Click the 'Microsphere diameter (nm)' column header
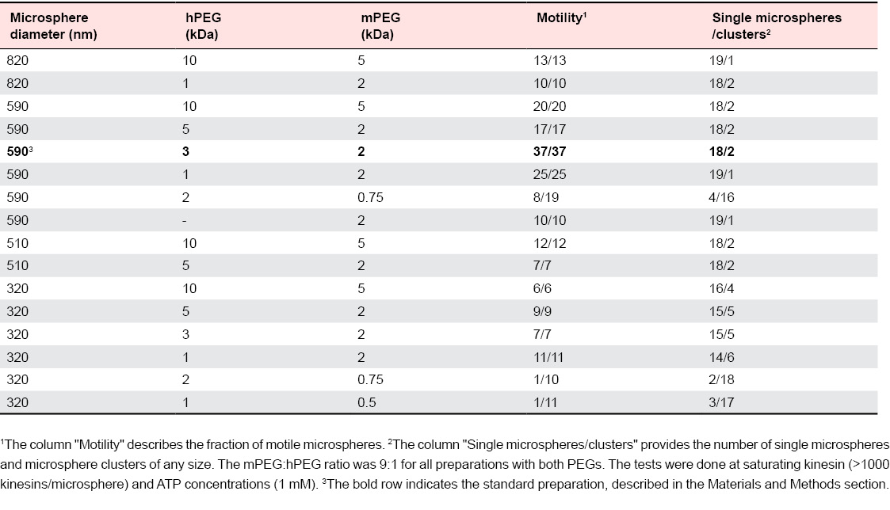The width and height of the screenshot is (890, 510). pyautogui.click(x=48, y=24)
